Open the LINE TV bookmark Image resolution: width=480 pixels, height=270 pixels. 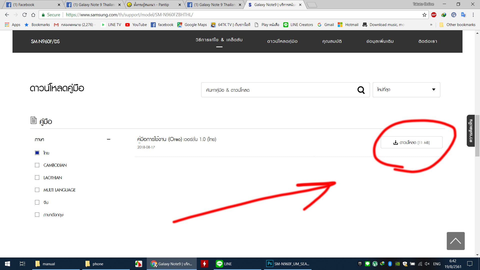tap(111, 24)
